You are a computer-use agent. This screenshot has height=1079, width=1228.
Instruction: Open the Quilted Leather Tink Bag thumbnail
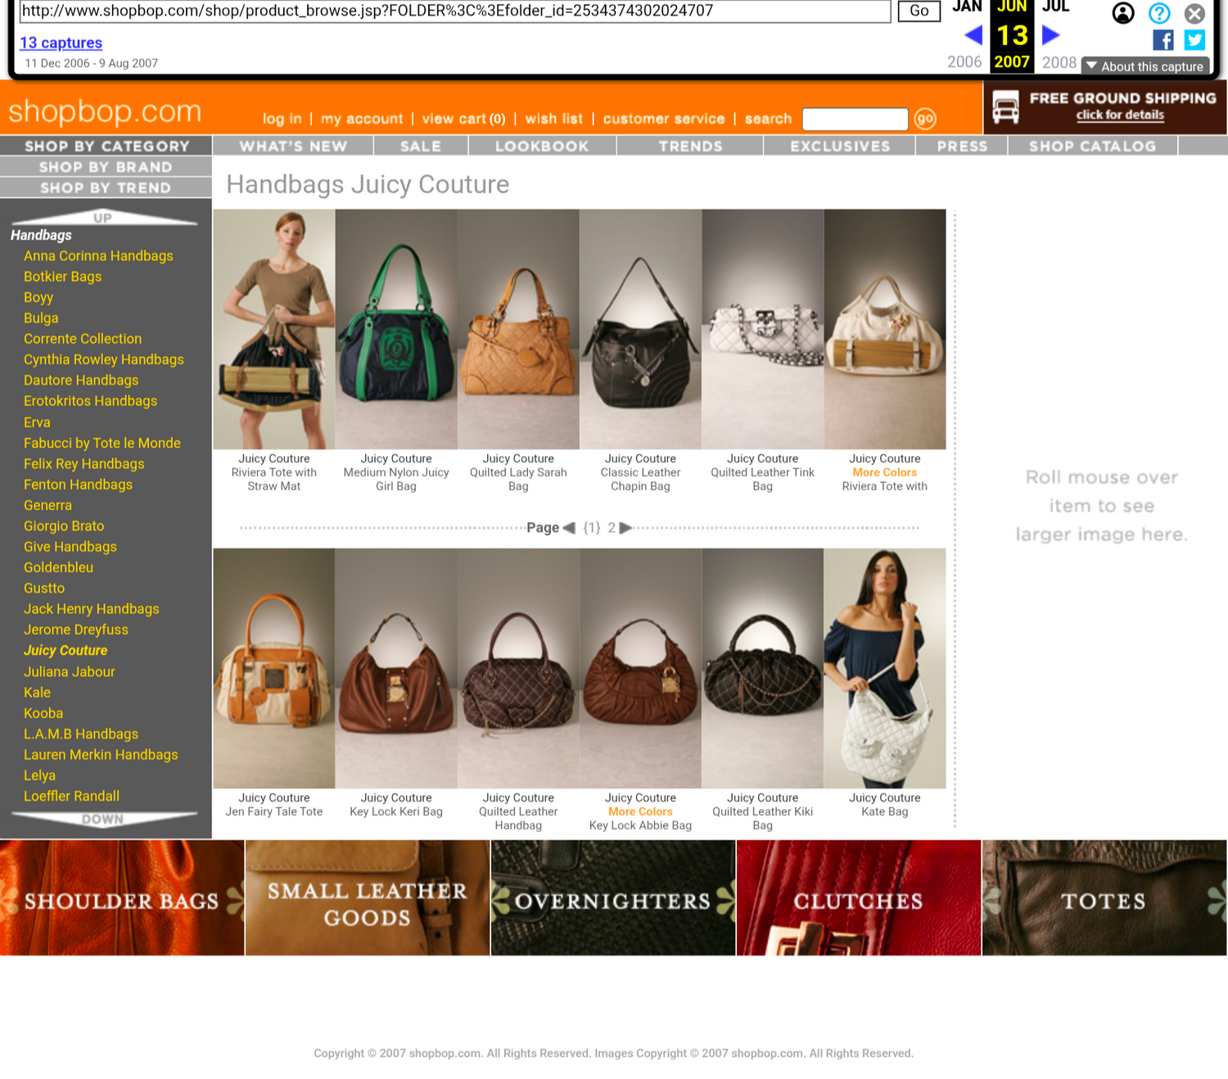pos(763,329)
